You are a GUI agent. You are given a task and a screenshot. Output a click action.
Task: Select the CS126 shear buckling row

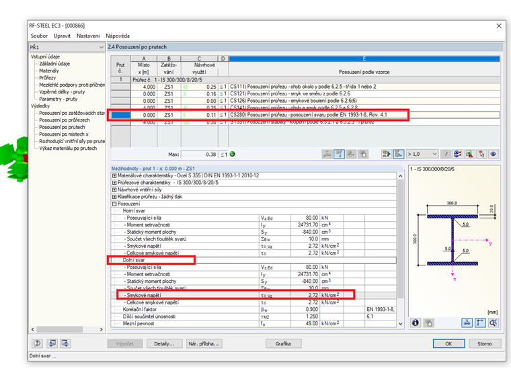point(305,101)
